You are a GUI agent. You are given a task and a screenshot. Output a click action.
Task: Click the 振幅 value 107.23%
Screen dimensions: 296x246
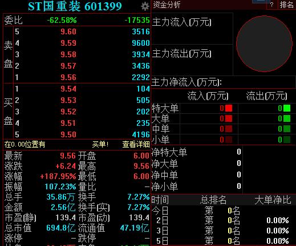point(60,187)
